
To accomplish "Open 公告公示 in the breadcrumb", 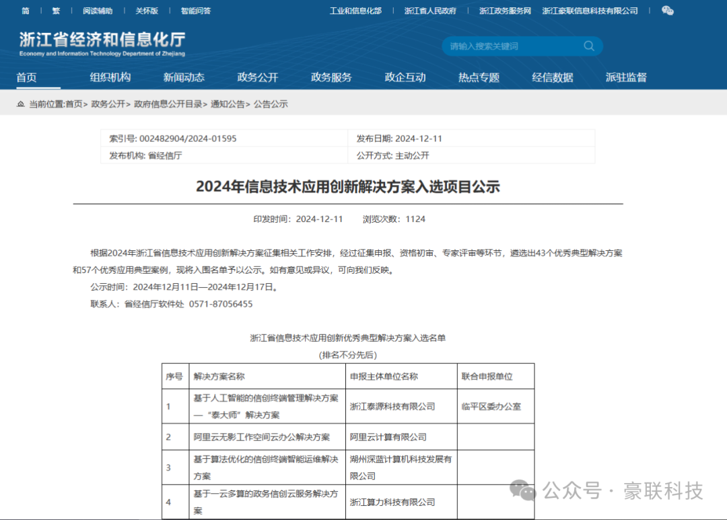I will tap(271, 104).
